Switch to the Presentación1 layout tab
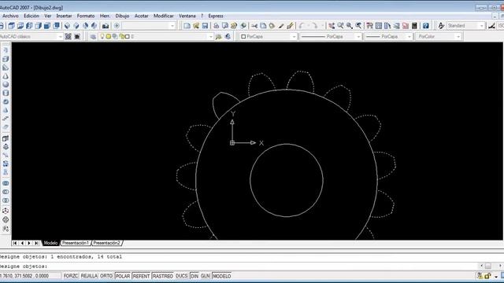Screen dimensions: 504x283 76,243
